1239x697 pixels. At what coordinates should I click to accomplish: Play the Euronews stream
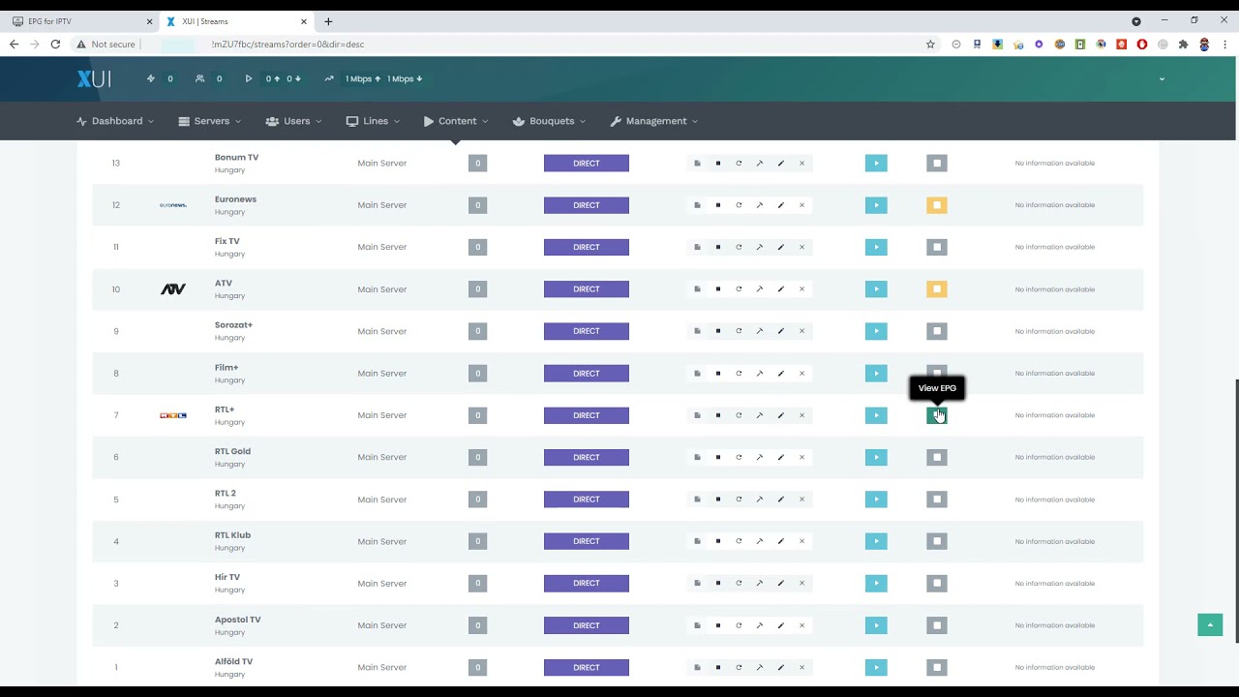point(876,205)
